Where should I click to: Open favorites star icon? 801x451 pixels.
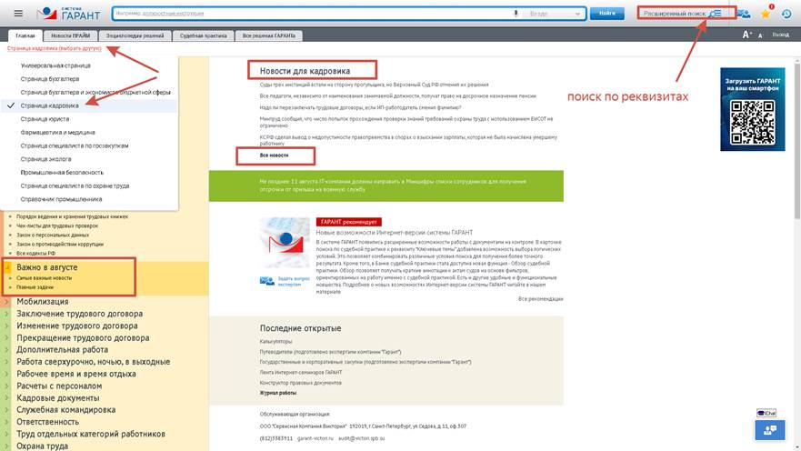766,14
